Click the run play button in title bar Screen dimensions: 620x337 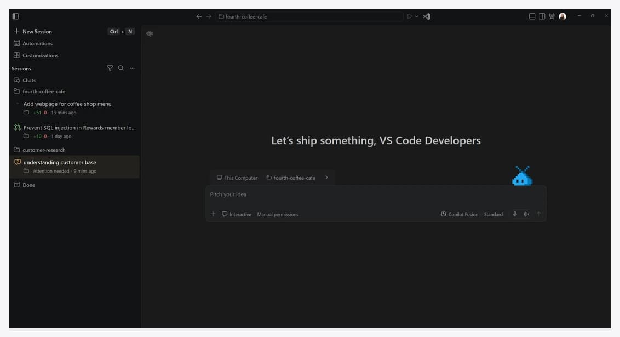click(x=410, y=16)
